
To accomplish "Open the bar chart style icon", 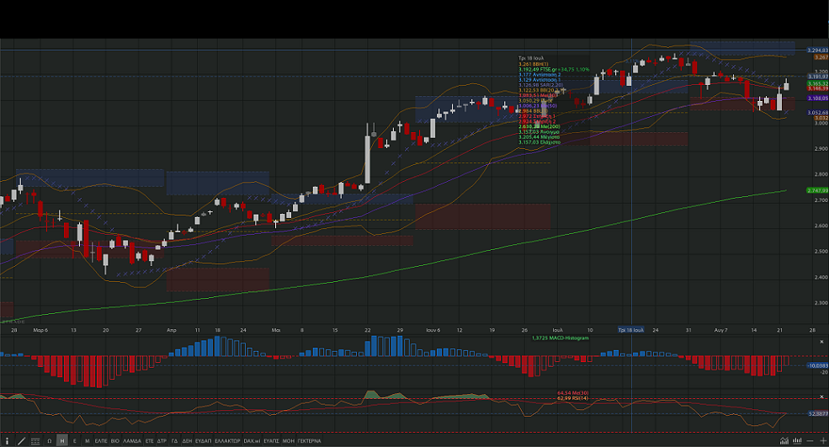I will click(797, 440).
